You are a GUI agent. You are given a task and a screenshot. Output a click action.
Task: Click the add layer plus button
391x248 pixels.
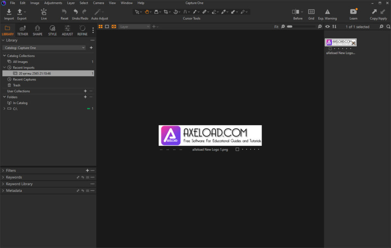[x=154, y=26]
